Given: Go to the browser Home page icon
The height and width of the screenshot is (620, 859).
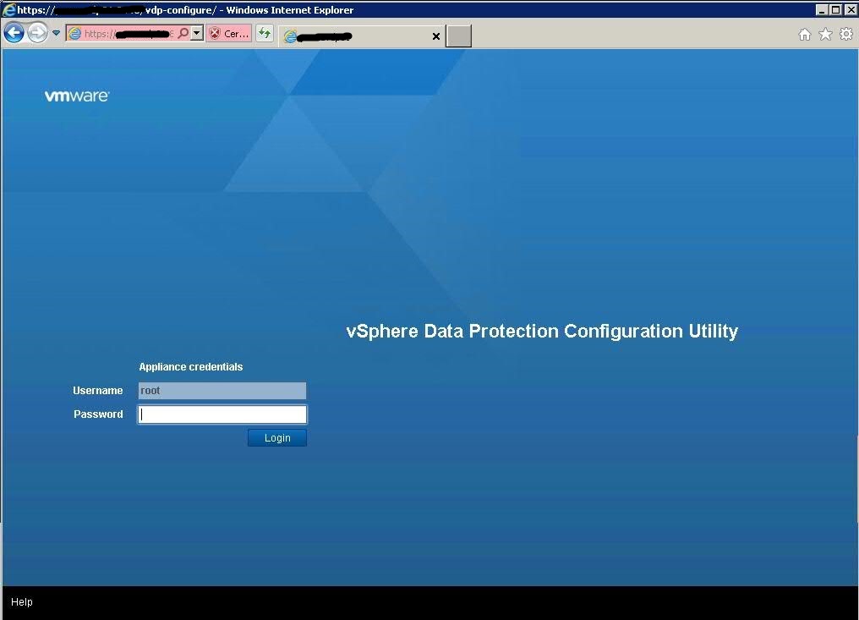Looking at the screenshot, I should pyautogui.click(x=804, y=35).
